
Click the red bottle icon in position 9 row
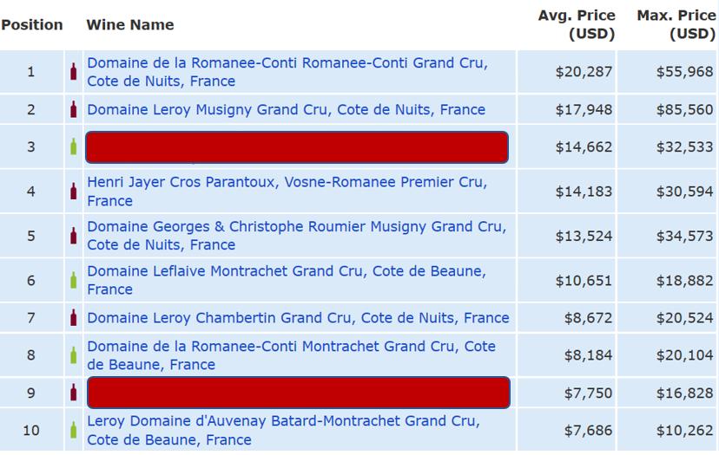[x=74, y=393]
